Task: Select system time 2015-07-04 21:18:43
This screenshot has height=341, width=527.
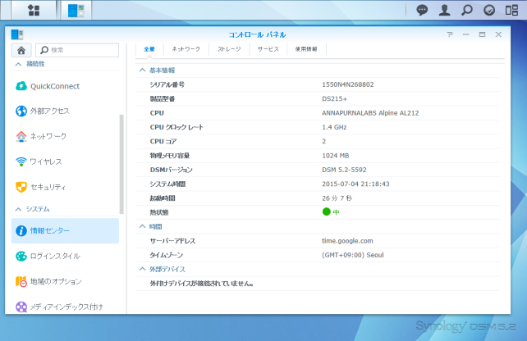Action: point(355,184)
